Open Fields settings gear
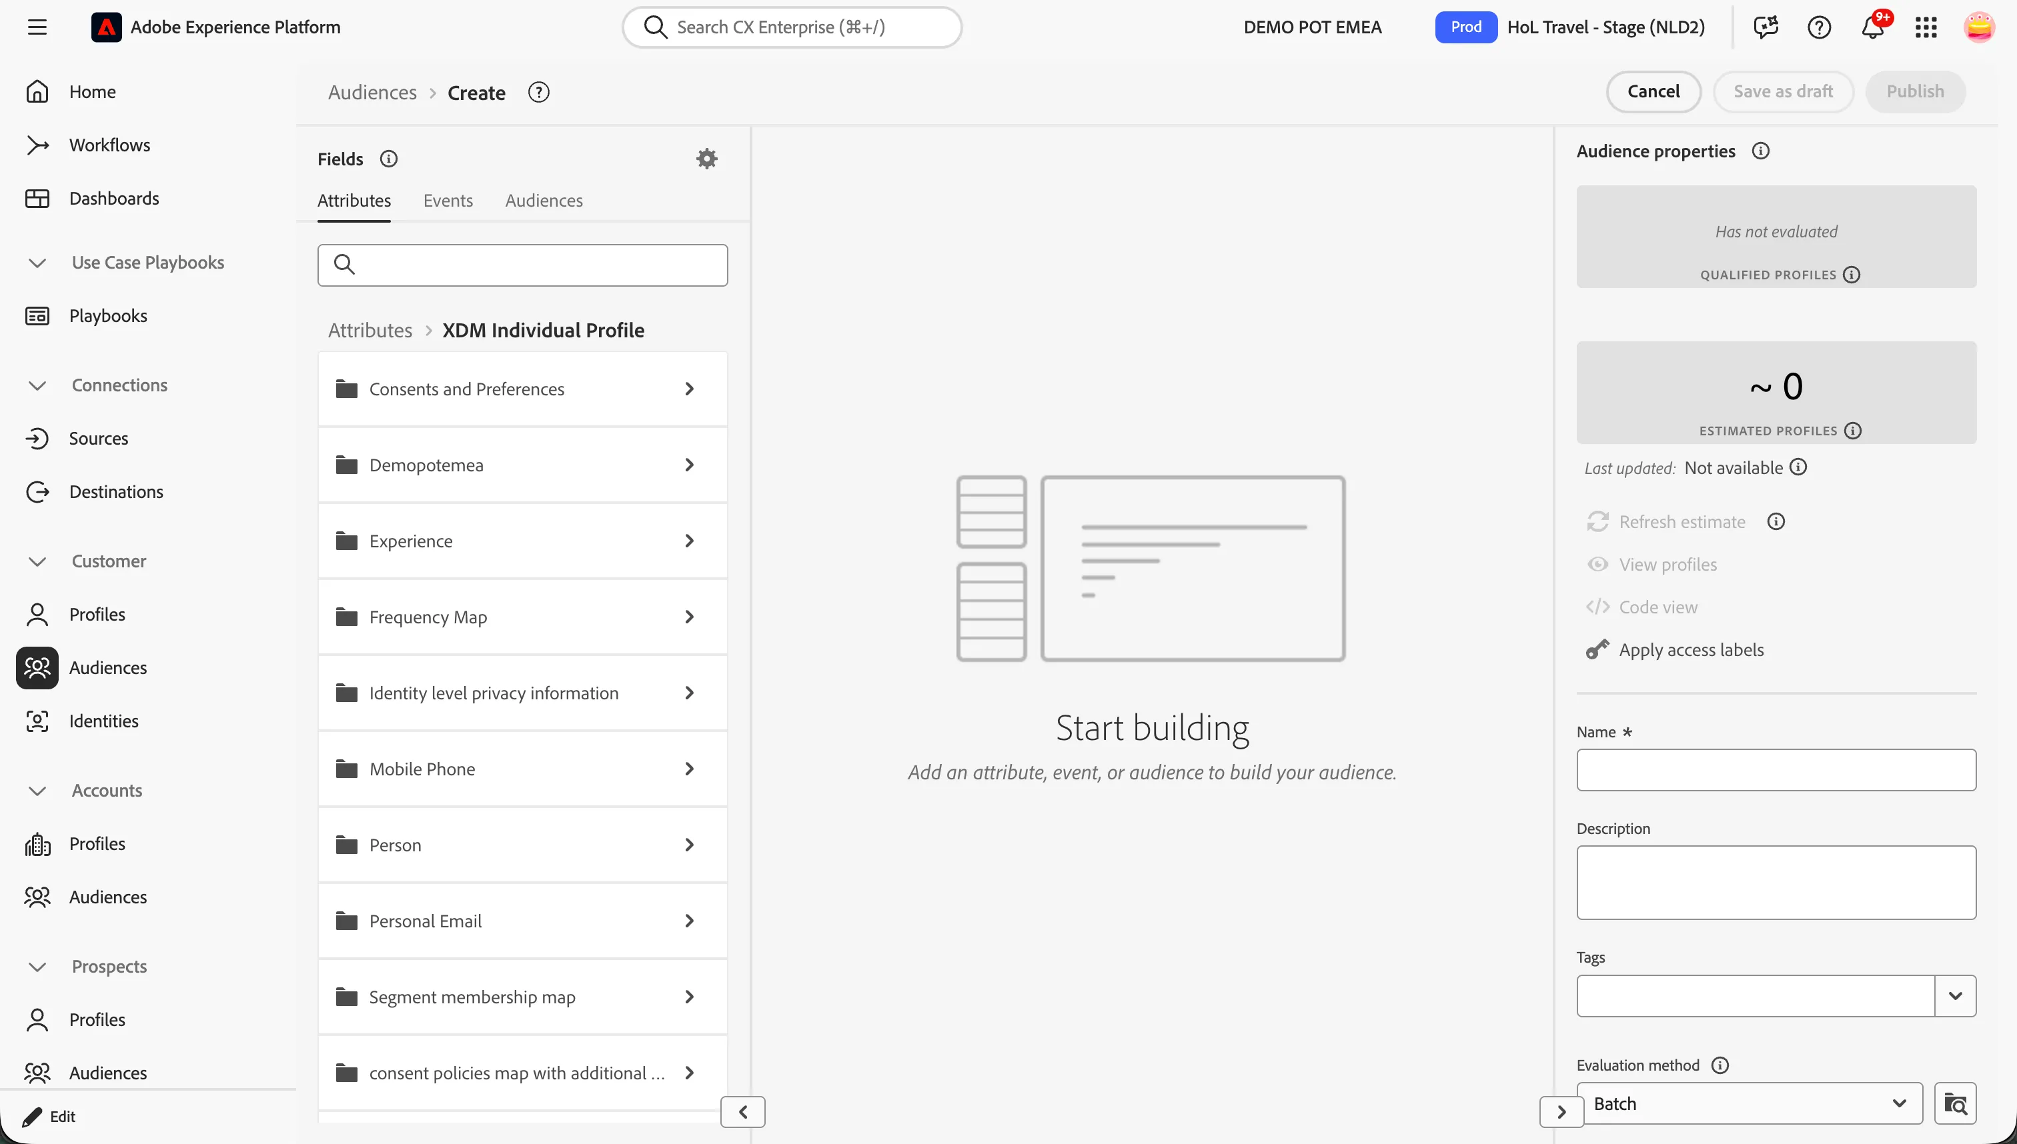 click(706, 159)
